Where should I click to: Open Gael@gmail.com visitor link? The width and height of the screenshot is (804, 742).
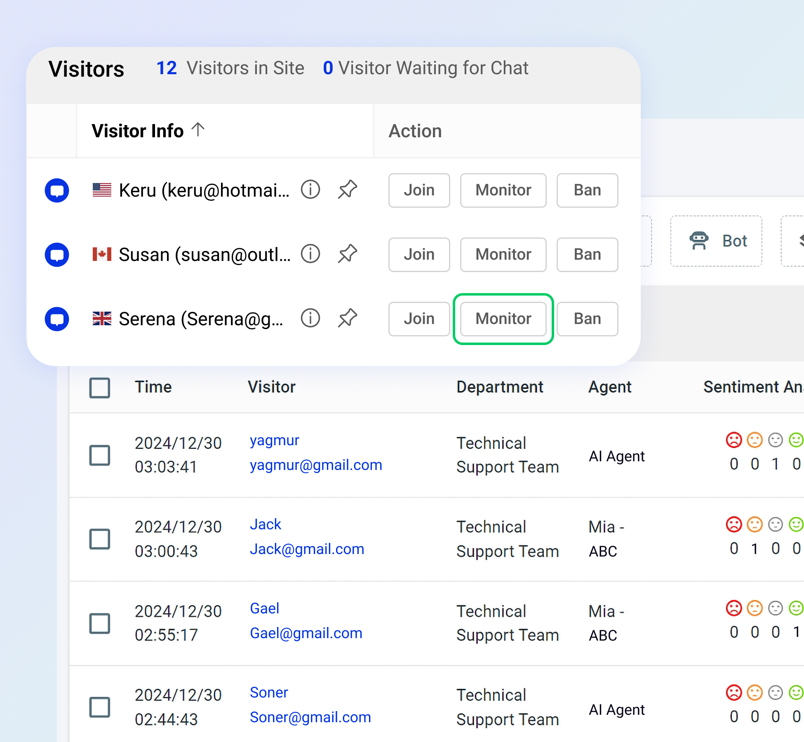point(306,633)
